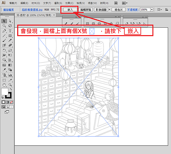Viewport: 171px width, 154px height.
Task: Collapse the main toolbox with double-arrow
Action: (x=2, y=14)
